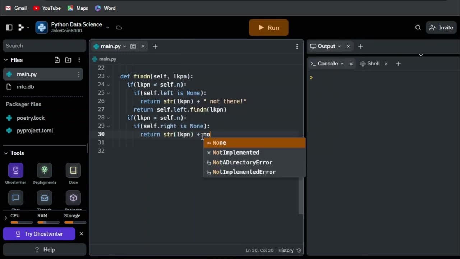The image size is (460, 259).
Task: Click the editor vertical scrollbar
Action: (x=301, y=196)
